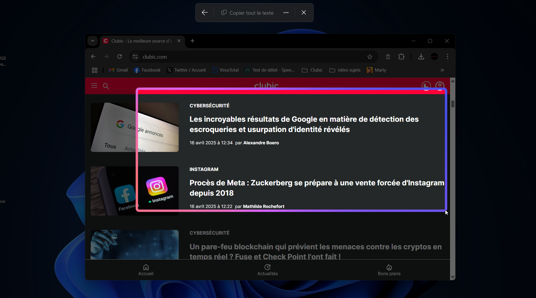Toggle dark mode with the moon icon
This screenshot has width=536, height=298.
pyautogui.click(x=426, y=86)
